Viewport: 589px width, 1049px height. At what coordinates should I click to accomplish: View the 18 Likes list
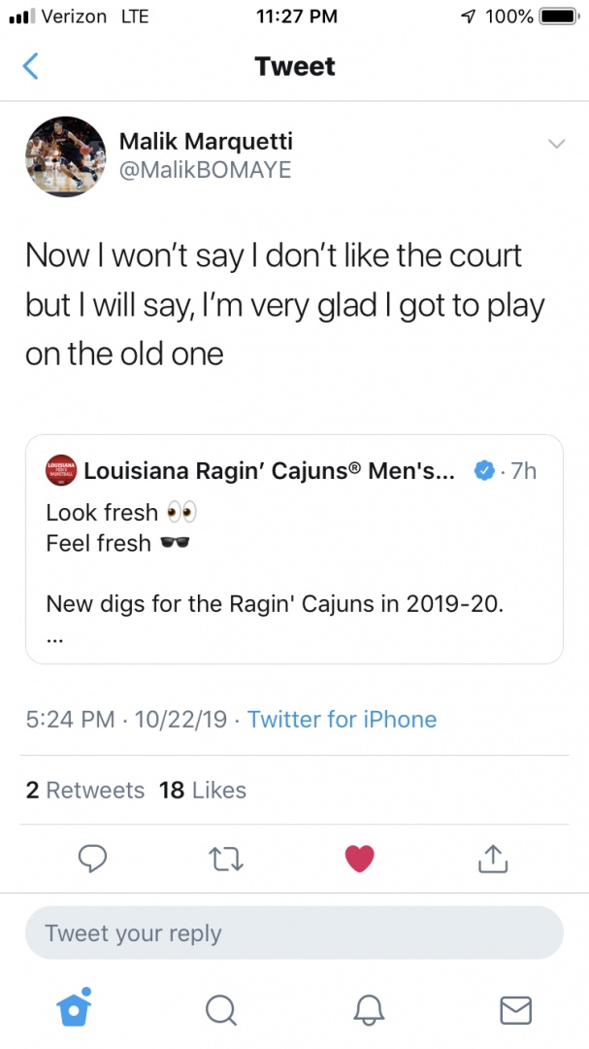[x=203, y=791]
